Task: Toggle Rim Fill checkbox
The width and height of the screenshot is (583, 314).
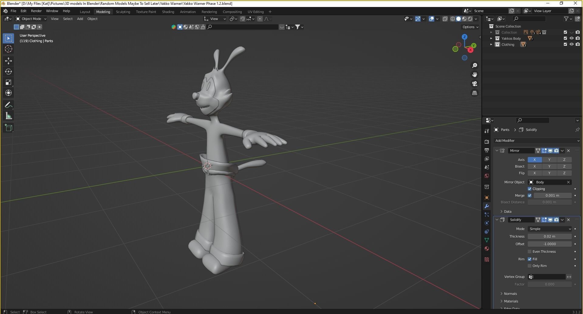Action: (530, 259)
